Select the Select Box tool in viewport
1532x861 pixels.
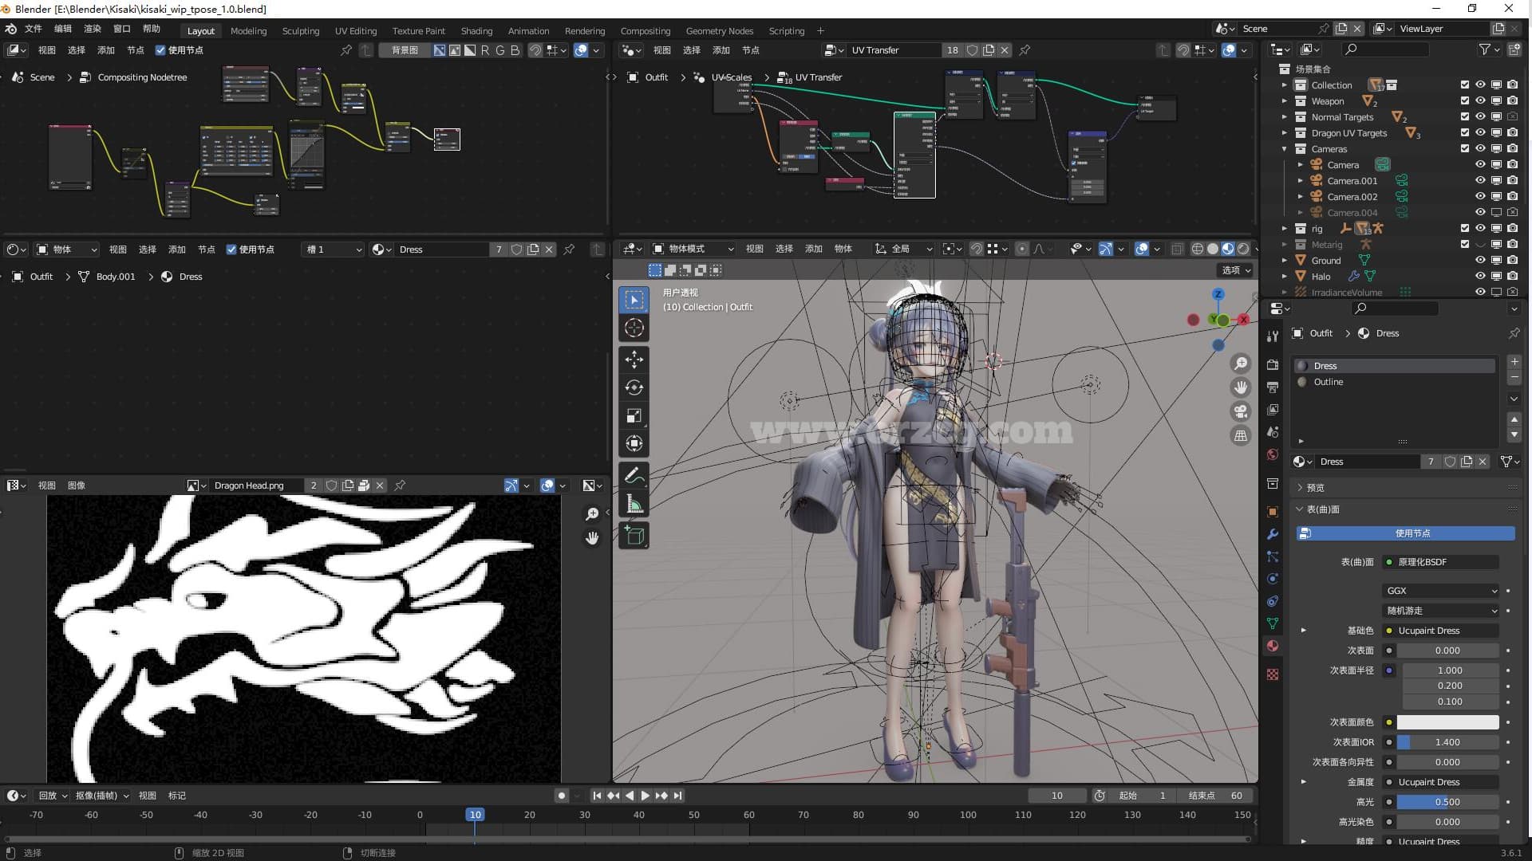tap(634, 300)
